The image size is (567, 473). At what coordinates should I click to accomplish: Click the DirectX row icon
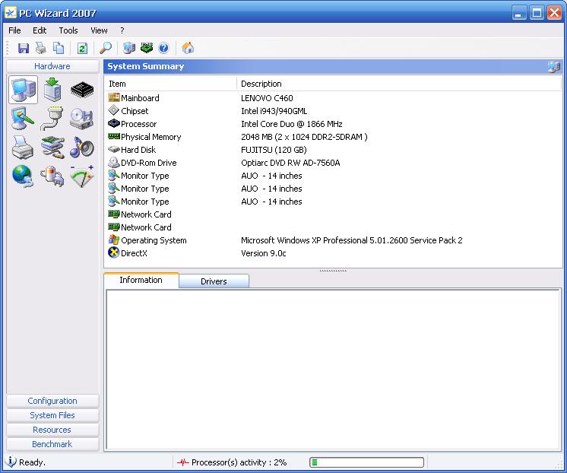coord(113,252)
